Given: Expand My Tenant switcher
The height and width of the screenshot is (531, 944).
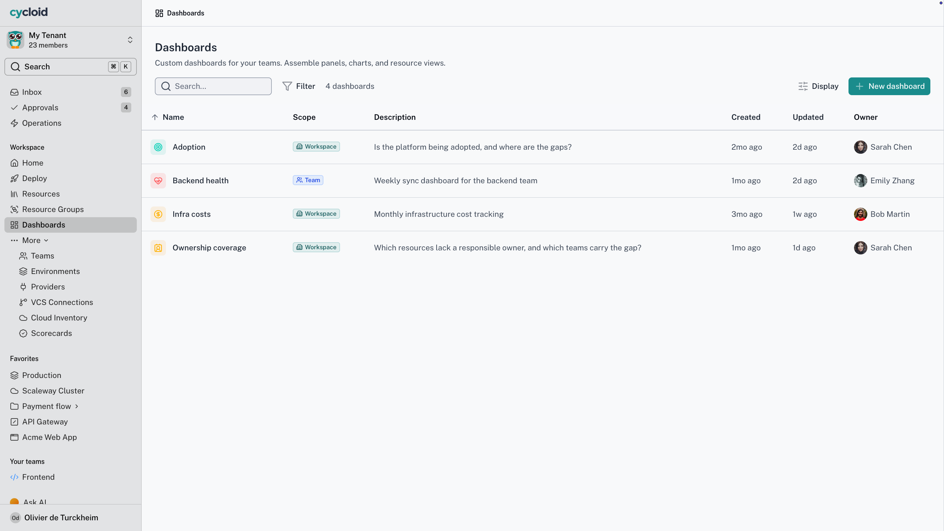Looking at the screenshot, I should click(x=130, y=40).
